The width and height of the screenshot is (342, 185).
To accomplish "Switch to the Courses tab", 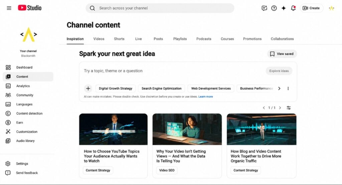I will click(x=227, y=39).
